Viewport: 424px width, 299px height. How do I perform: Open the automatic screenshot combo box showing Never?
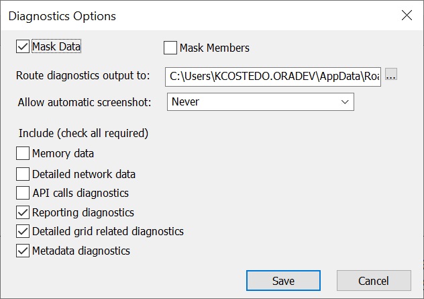point(259,102)
